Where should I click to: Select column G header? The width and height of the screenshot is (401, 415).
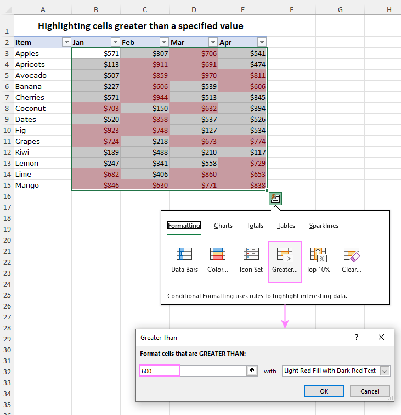[340, 10]
